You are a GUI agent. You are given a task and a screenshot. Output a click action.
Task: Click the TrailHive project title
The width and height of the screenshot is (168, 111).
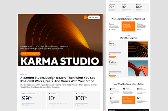(113, 62)
